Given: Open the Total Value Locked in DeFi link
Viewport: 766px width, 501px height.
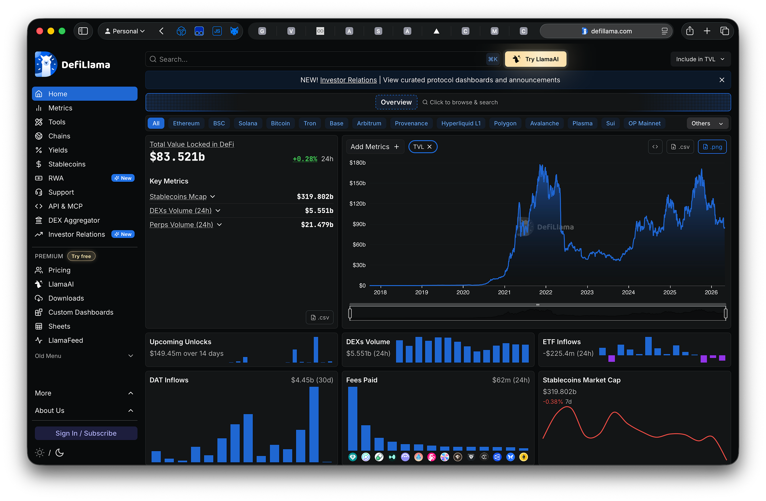Looking at the screenshot, I should tap(192, 145).
